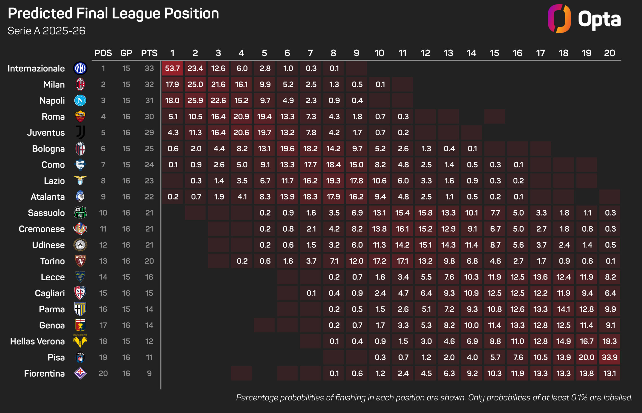The width and height of the screenshot is (642, 413).
Task: Click Pisa's 33.9 twentieth-place cell
Action: click(610, 357)
